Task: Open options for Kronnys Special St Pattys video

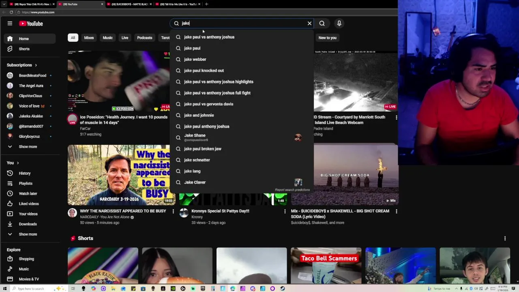Action: 285,211
